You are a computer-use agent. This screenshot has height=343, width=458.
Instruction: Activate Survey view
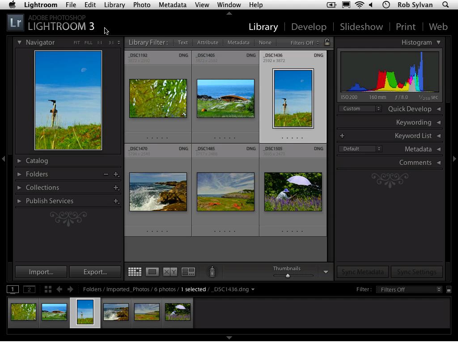(188, 272)
